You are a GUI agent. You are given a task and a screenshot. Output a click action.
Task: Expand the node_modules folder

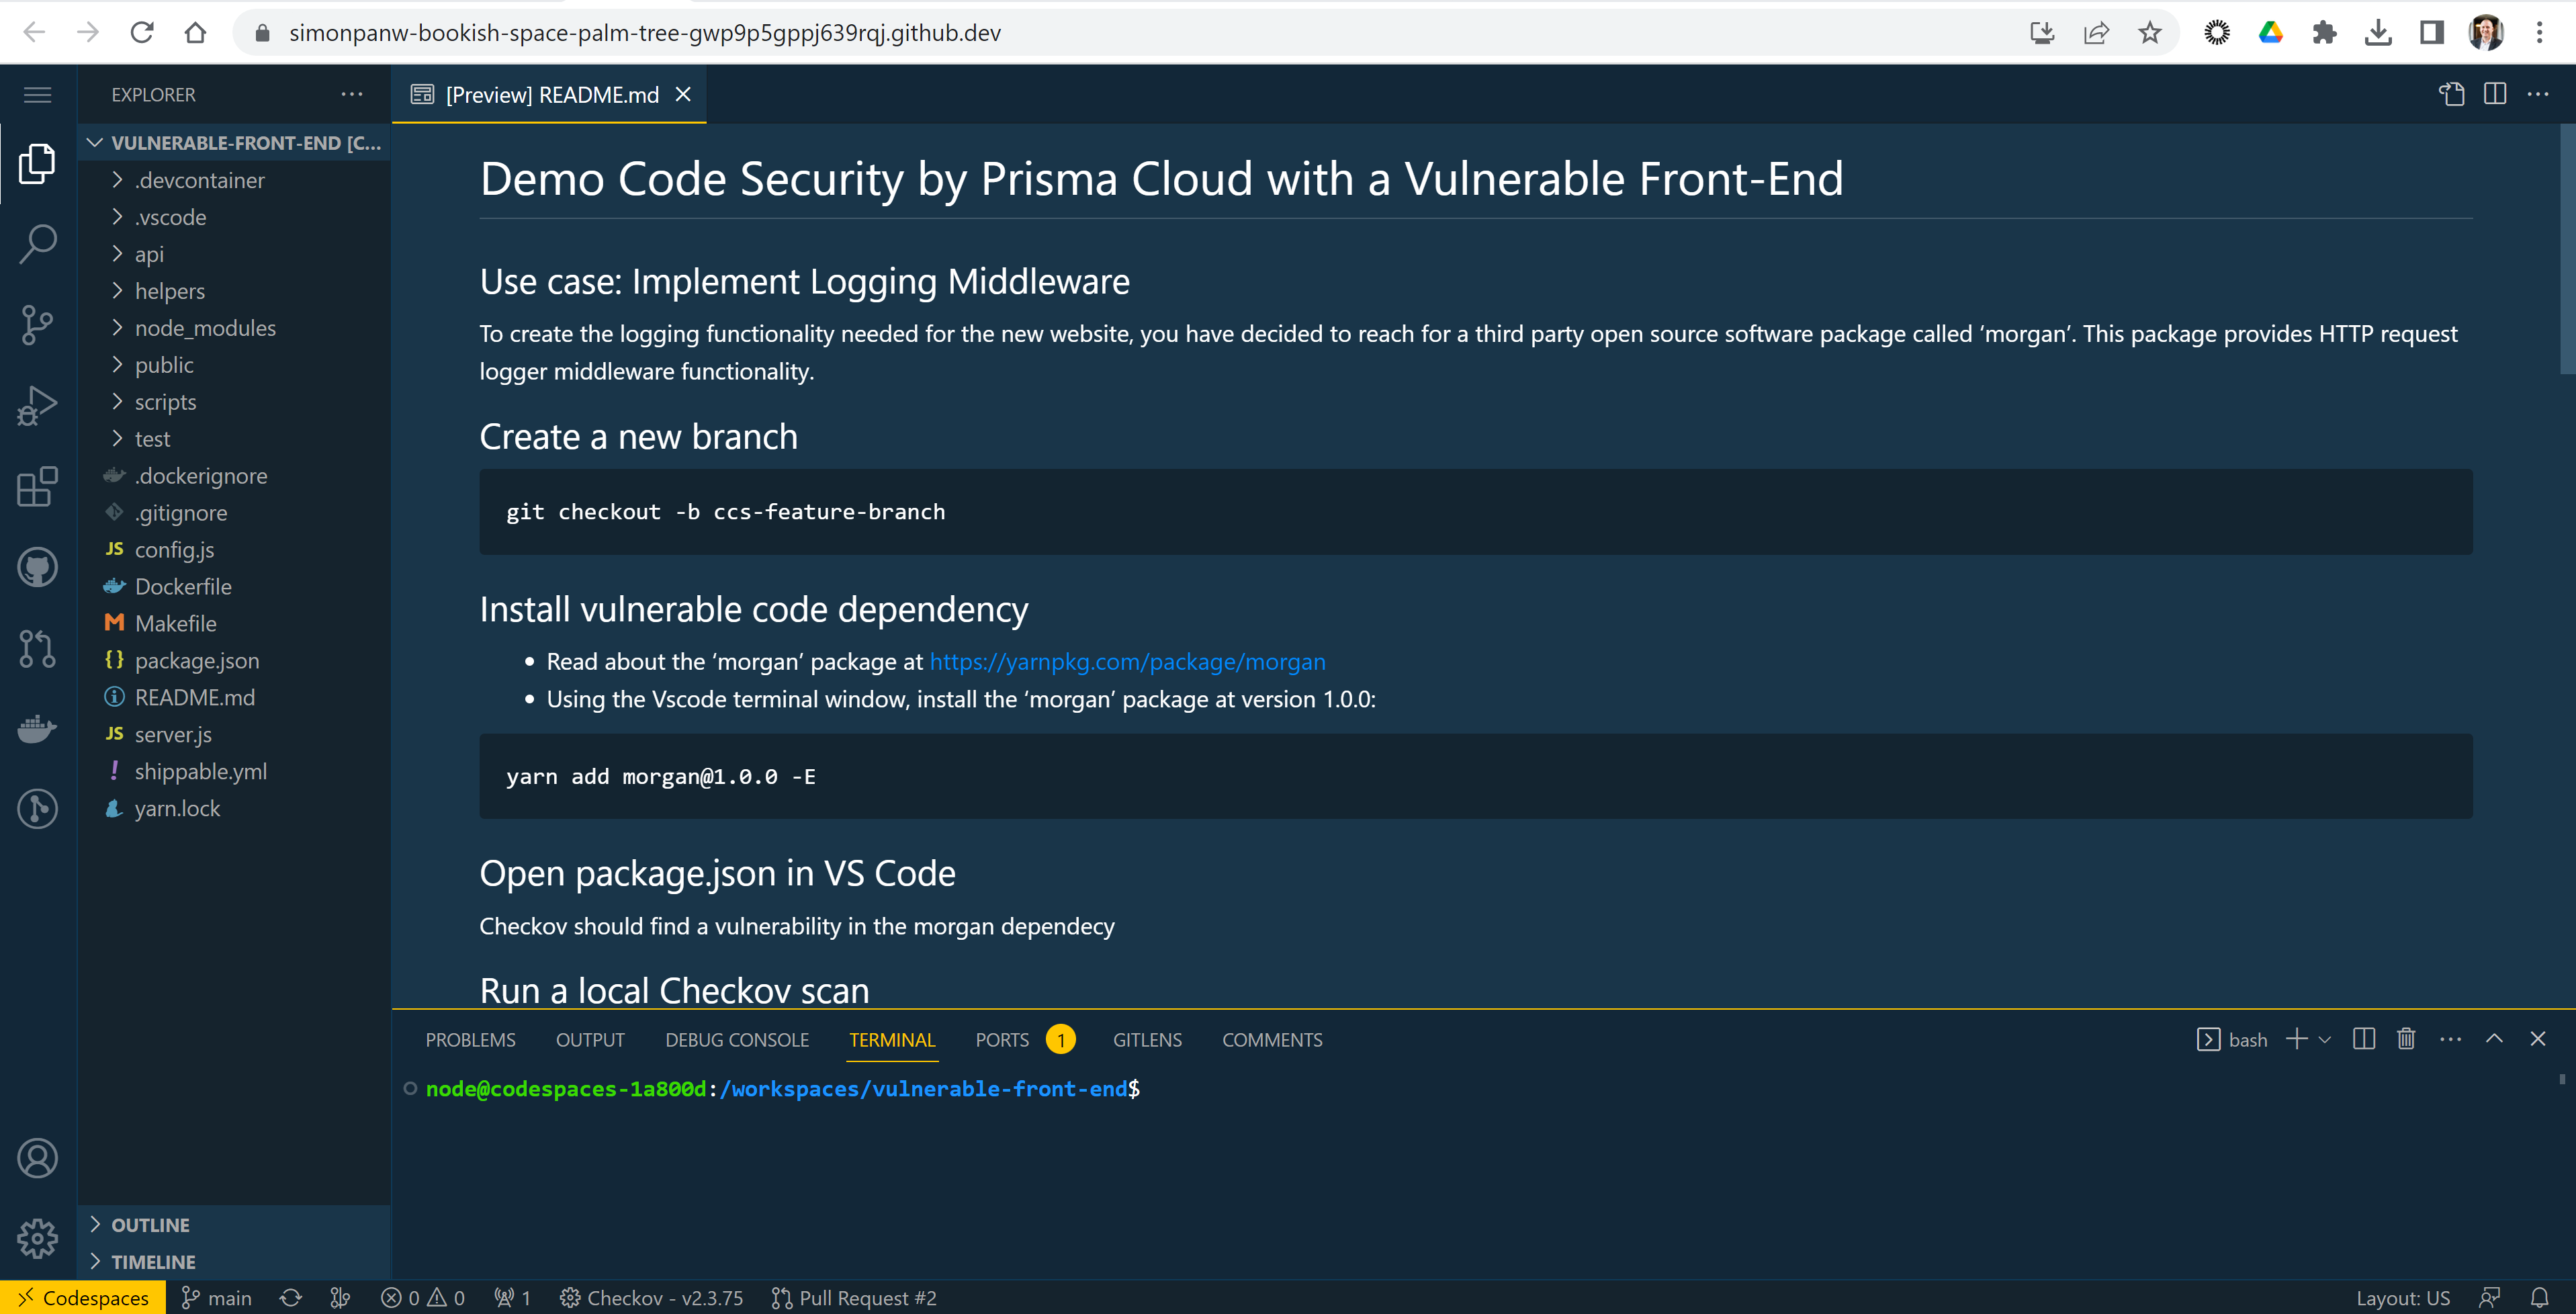click(x=205, y=328)
